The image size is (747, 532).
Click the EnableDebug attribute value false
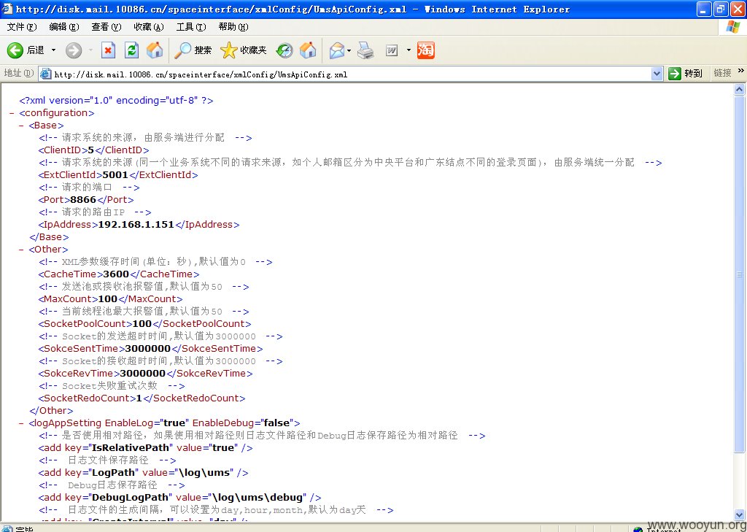tap(276, 423)
